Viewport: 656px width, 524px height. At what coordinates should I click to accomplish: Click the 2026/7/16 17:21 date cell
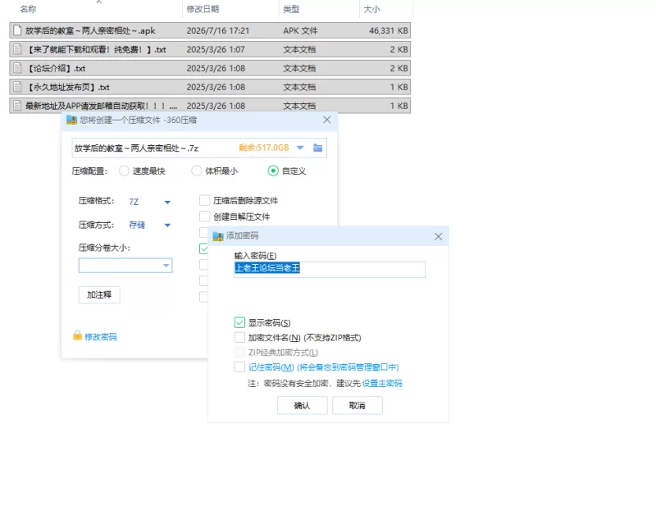pyautogui.click(x=217, y=30)
